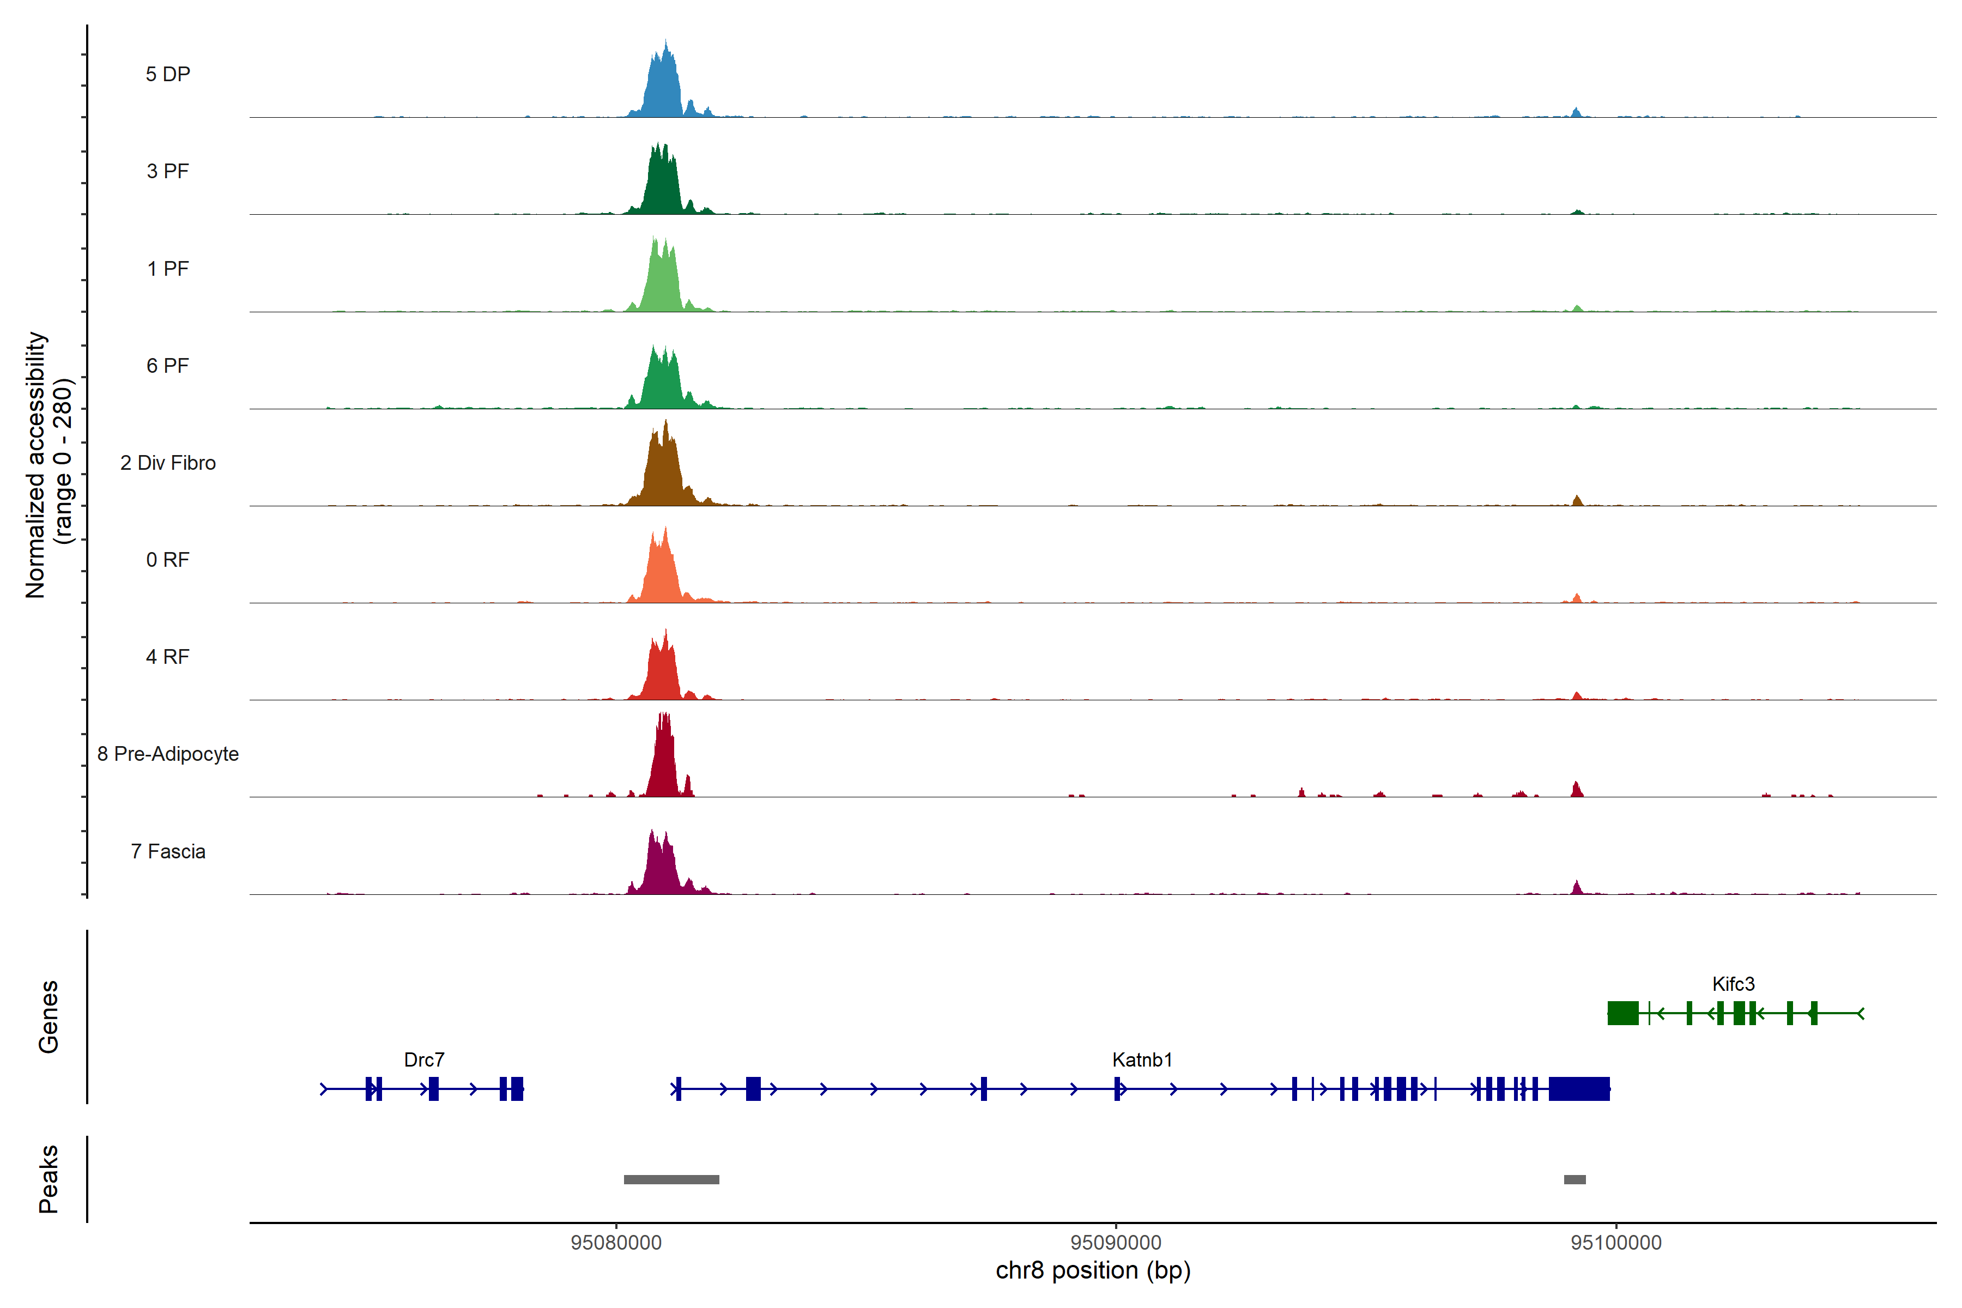Click the 4 RF track label
1962x1308 pixels.
pyautogui.click(x=168, y=657)
